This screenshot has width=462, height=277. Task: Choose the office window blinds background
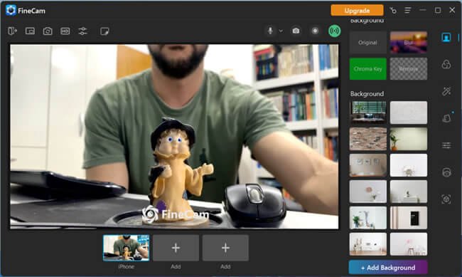pyautogui.click(x=367, y=113)
